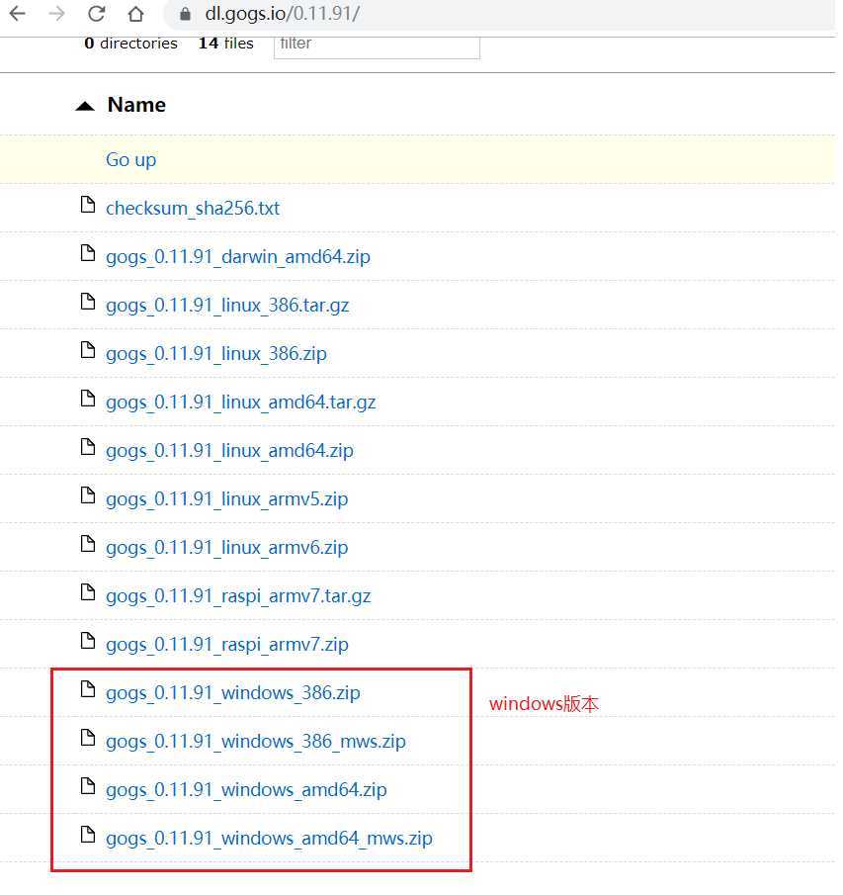Click file icon beside linux_386.tar.gz

88,302
